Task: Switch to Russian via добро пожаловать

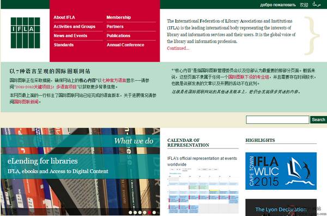Action: [278, 5]
